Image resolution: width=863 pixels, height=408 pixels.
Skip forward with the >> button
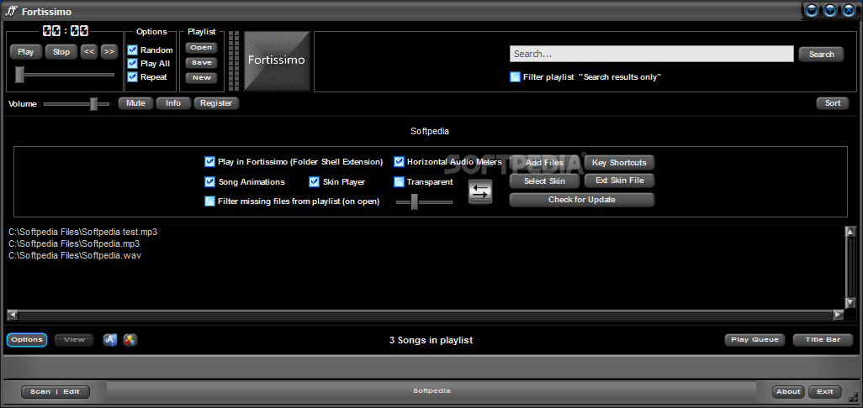click(109, 51)
